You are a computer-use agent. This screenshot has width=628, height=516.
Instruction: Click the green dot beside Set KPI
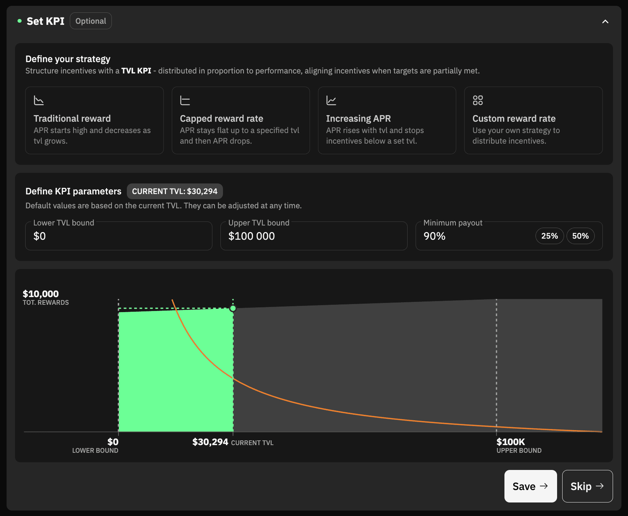tap(19, 21)
